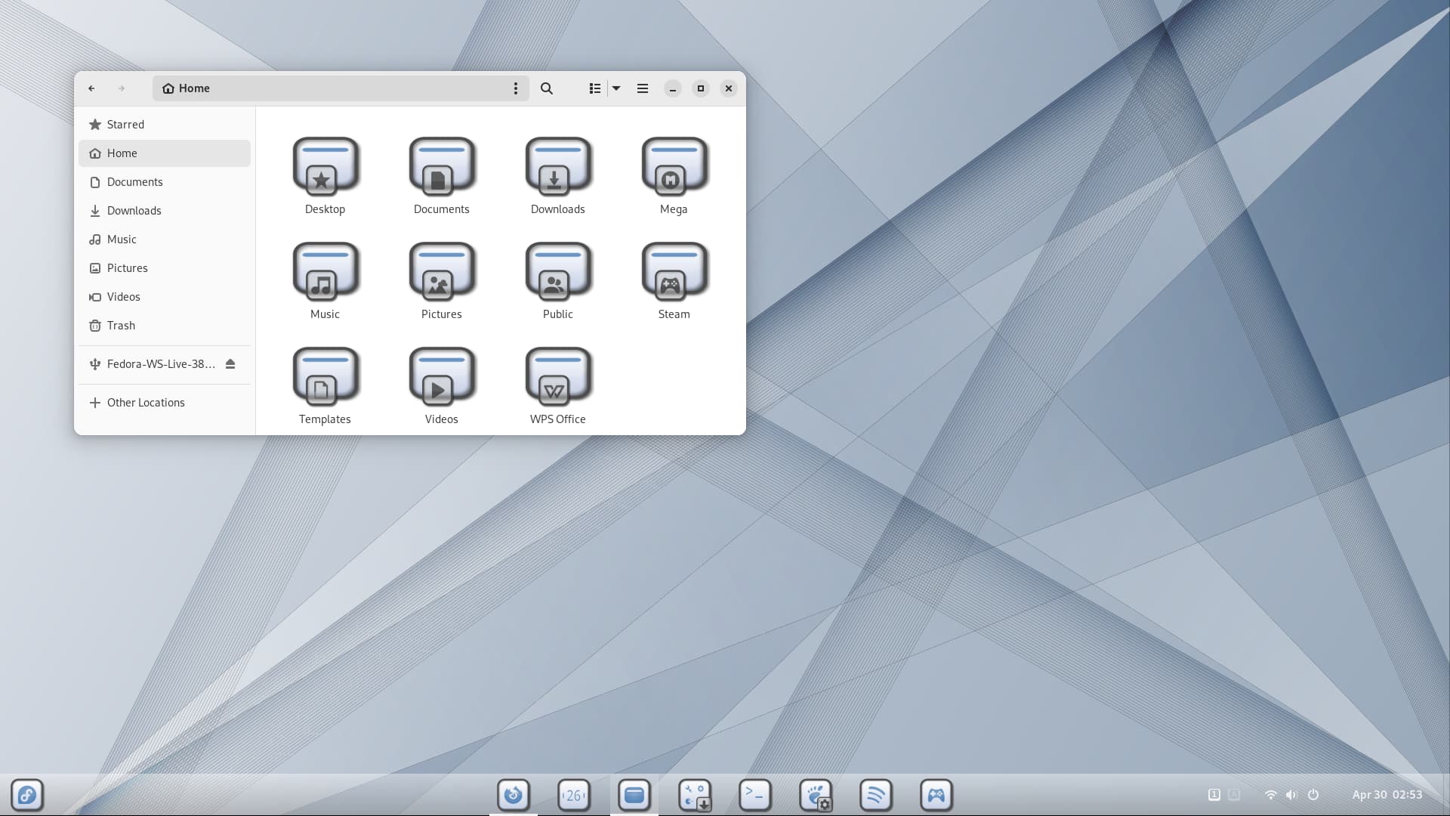Open the Wi-Fi network indicator
The height and width of the screenshot is (816, 1450).
1270,795
